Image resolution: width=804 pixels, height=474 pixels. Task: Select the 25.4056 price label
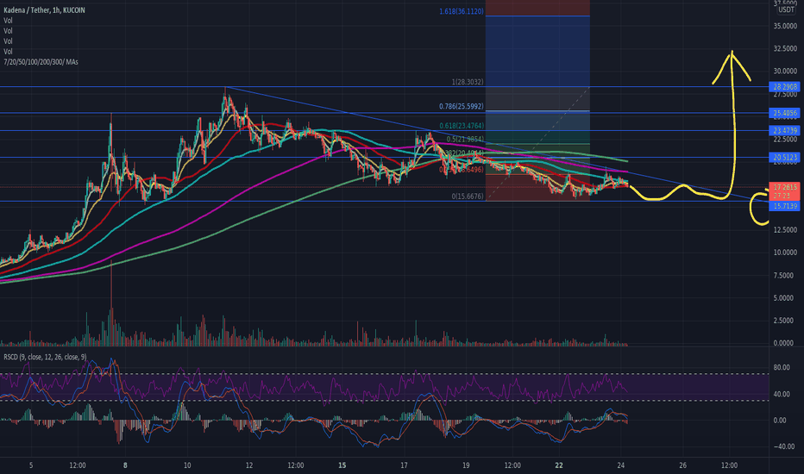pos(785,113)
